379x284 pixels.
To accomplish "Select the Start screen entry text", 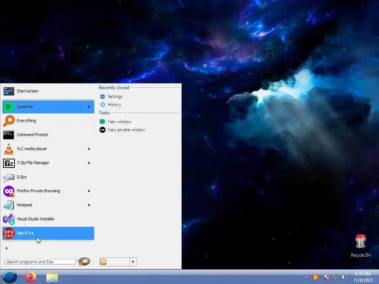I will (x=27, y=91).
